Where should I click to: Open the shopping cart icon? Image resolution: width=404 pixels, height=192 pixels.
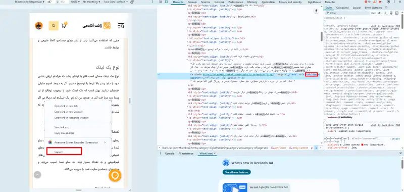point(64,25)
